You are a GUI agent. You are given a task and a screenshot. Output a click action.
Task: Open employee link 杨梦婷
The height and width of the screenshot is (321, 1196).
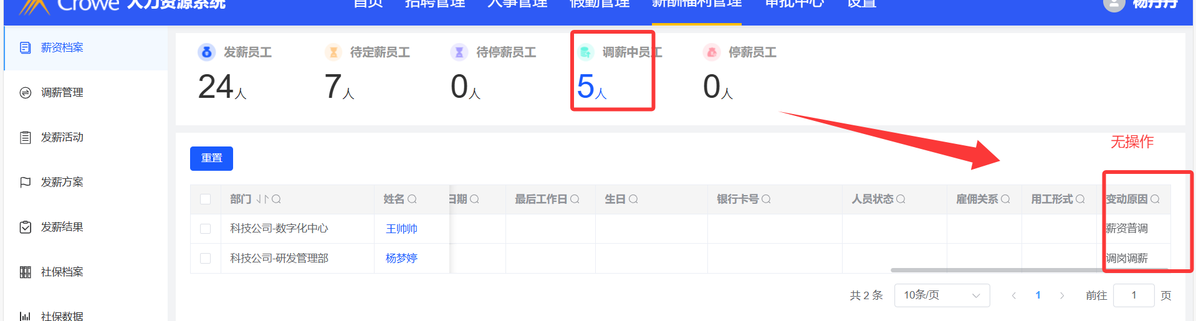pyautogui.click(x=401, y=258)
